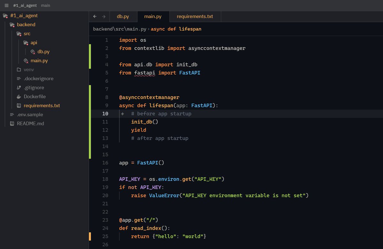
Task: Click line number 10 in the gutter
Action: pyautogui.click(x=105, y=114)
